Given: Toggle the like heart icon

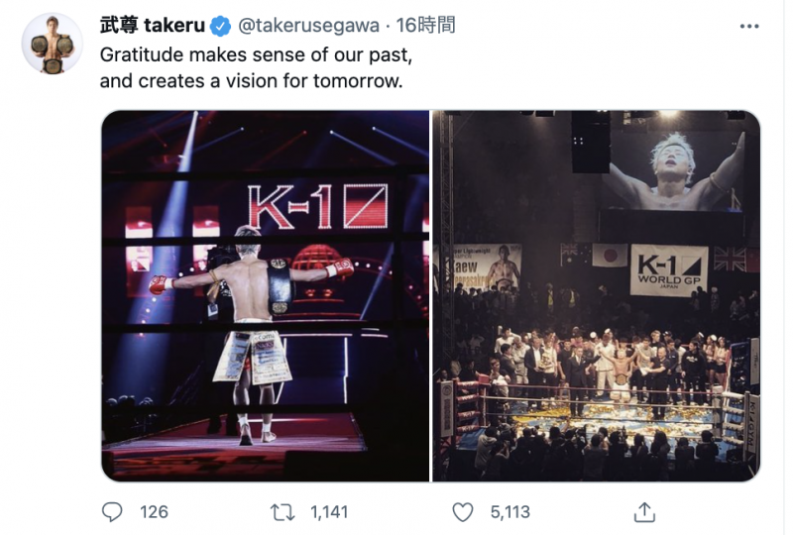Looking at the screenshot, I should point(462,511).
